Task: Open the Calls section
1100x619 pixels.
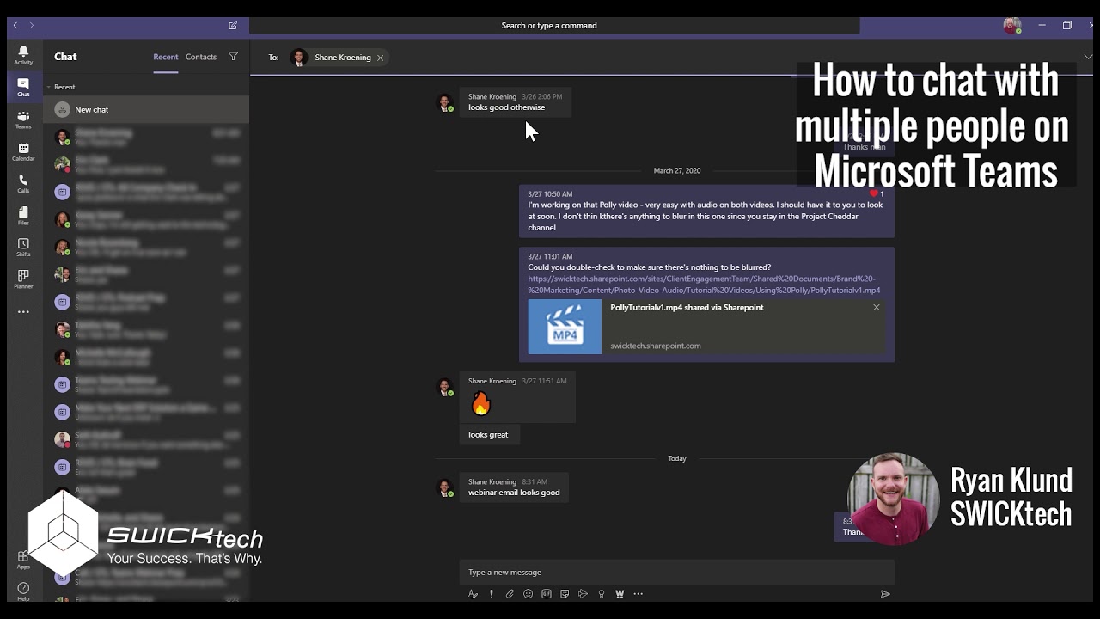Action: click(x=23, y=184)
